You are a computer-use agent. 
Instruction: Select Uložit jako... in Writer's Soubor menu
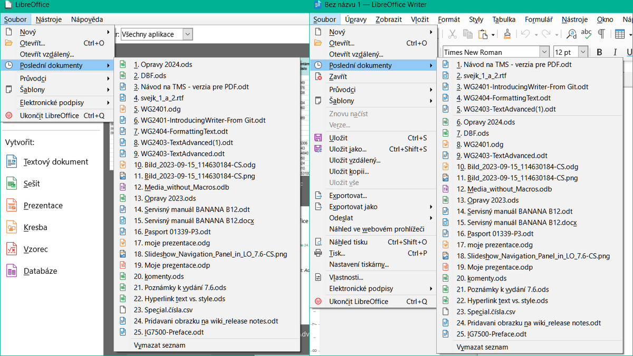(x=348, y=149)
